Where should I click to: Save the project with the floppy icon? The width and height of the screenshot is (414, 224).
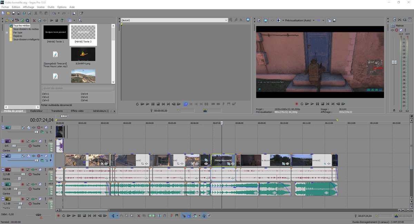[13, 13]
